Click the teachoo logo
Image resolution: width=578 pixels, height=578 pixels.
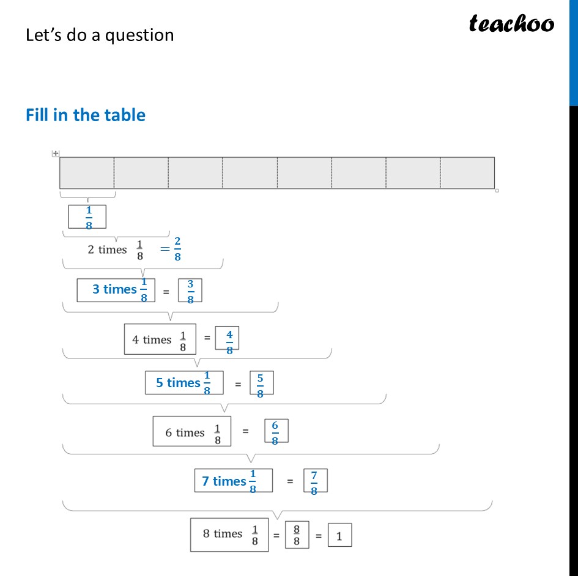pos(511,23)
